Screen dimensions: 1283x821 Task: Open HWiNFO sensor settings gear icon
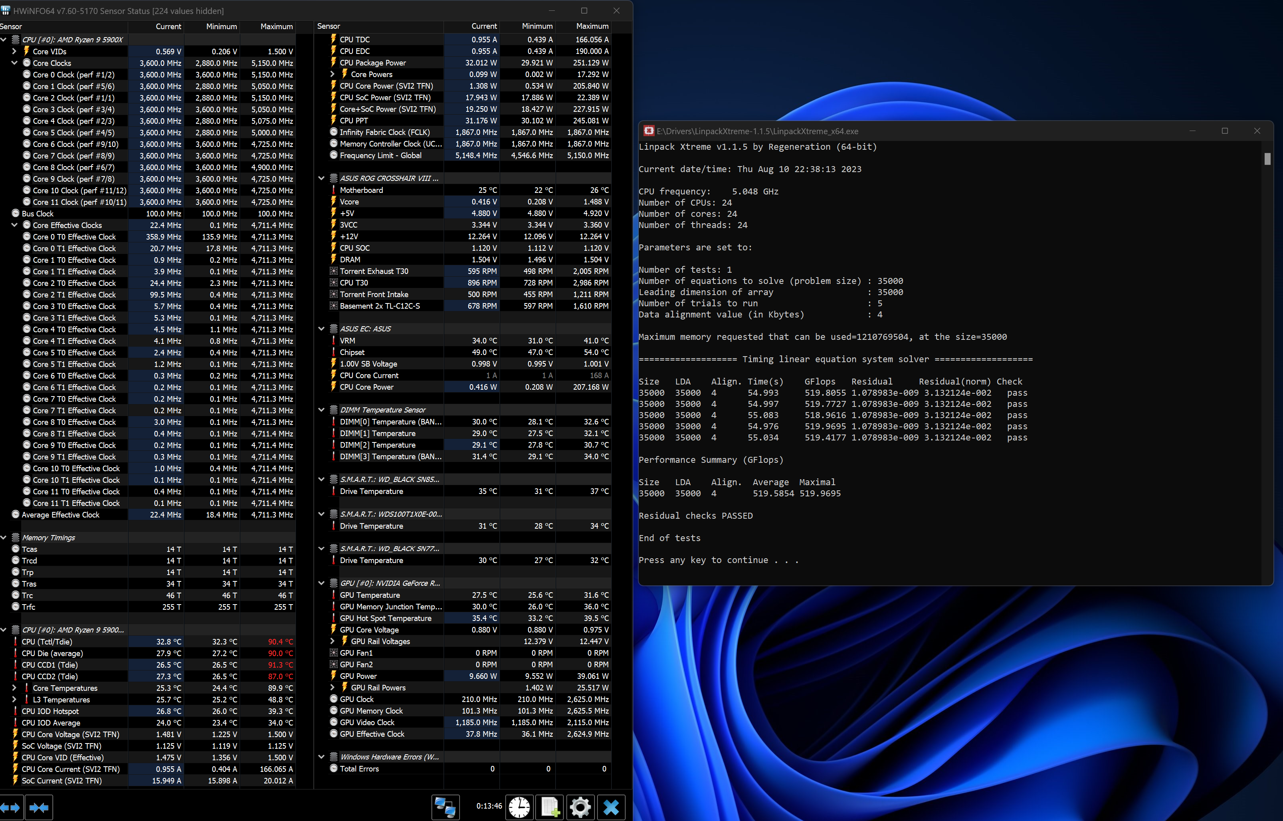(580, 807)
